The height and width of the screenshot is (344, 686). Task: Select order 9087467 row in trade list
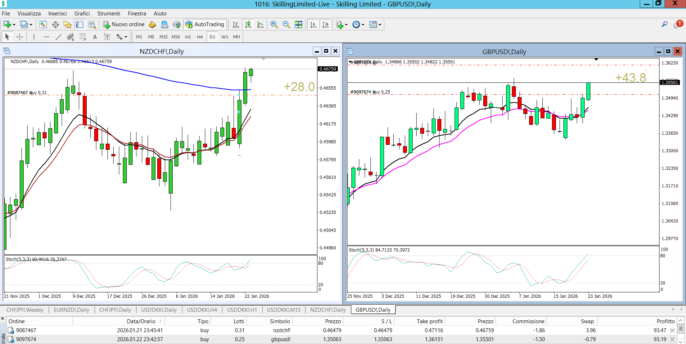[x=26, y=330]
